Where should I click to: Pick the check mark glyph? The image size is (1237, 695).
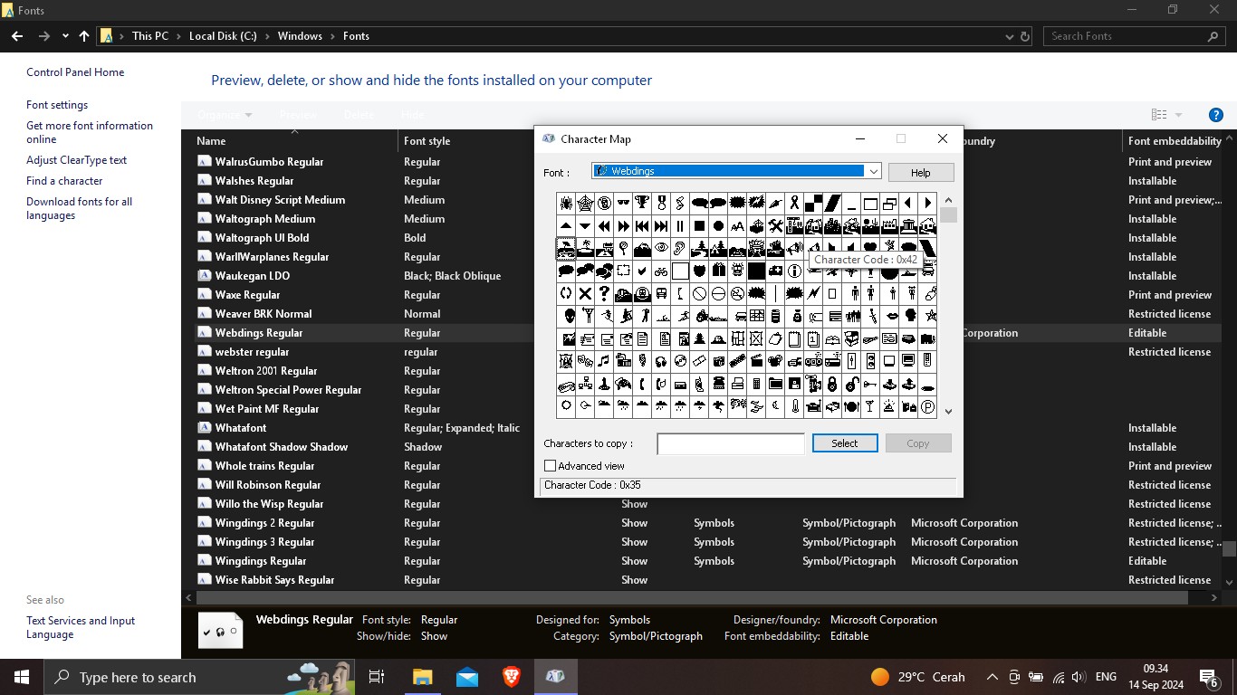(642, 271)
